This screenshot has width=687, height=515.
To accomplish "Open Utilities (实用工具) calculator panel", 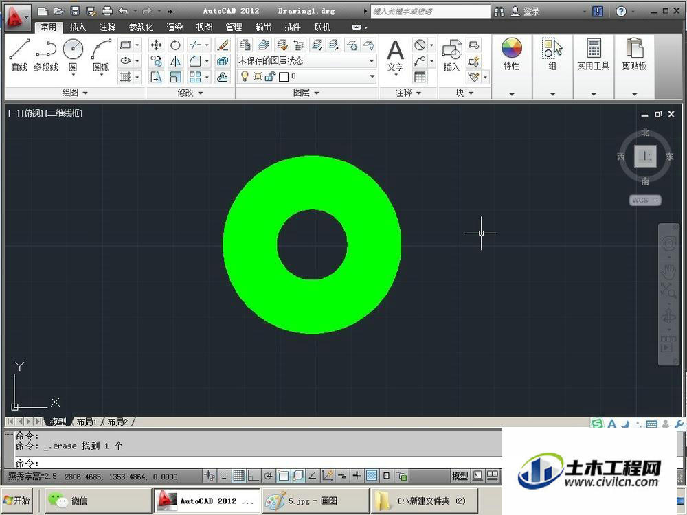I will tap(594, 54).
